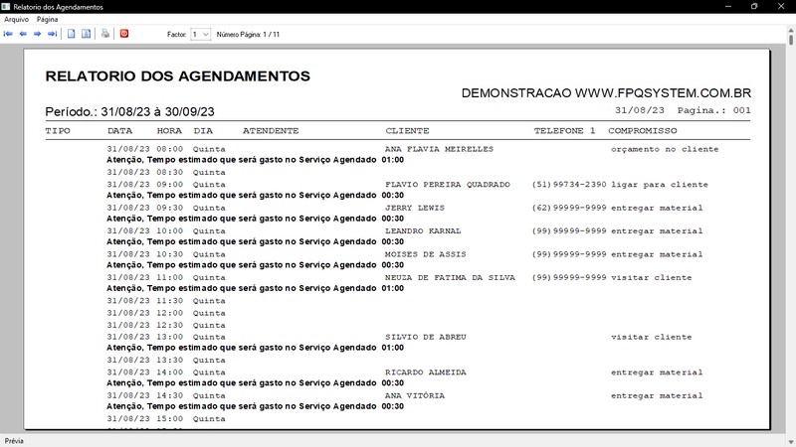
Task: Open the Arquivo menu
Action: coord(16,19)
